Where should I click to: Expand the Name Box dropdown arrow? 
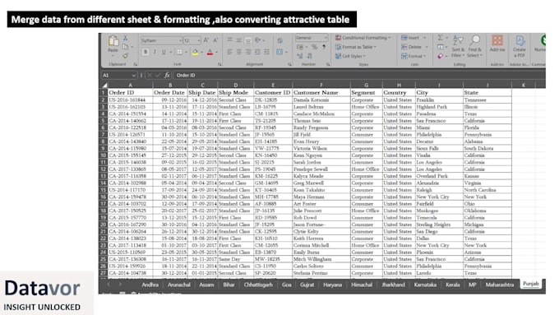(x=134, y=76)
